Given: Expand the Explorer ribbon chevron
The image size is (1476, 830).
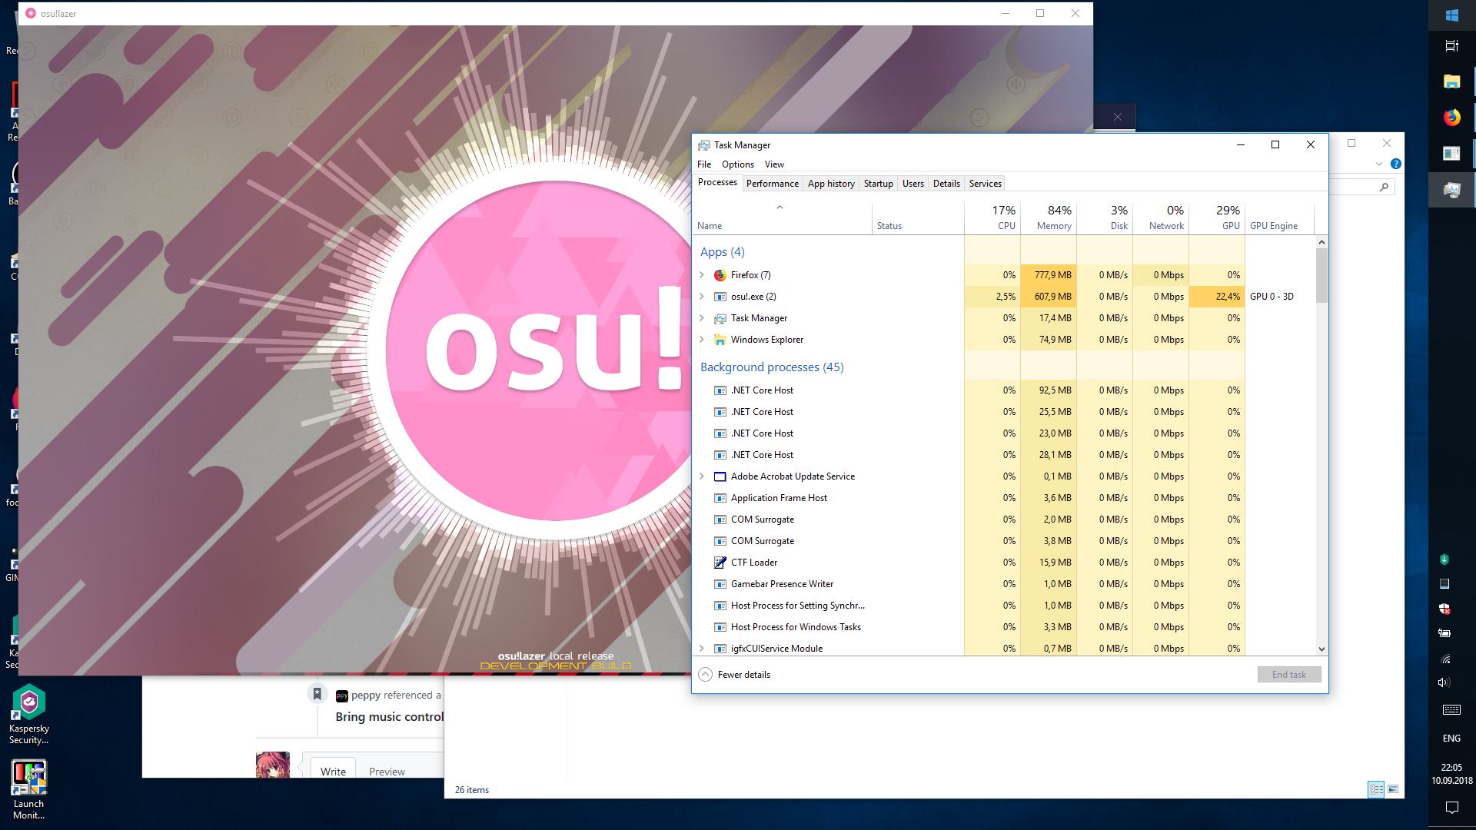Looking at the screenshot, I should coord(1379,164).
